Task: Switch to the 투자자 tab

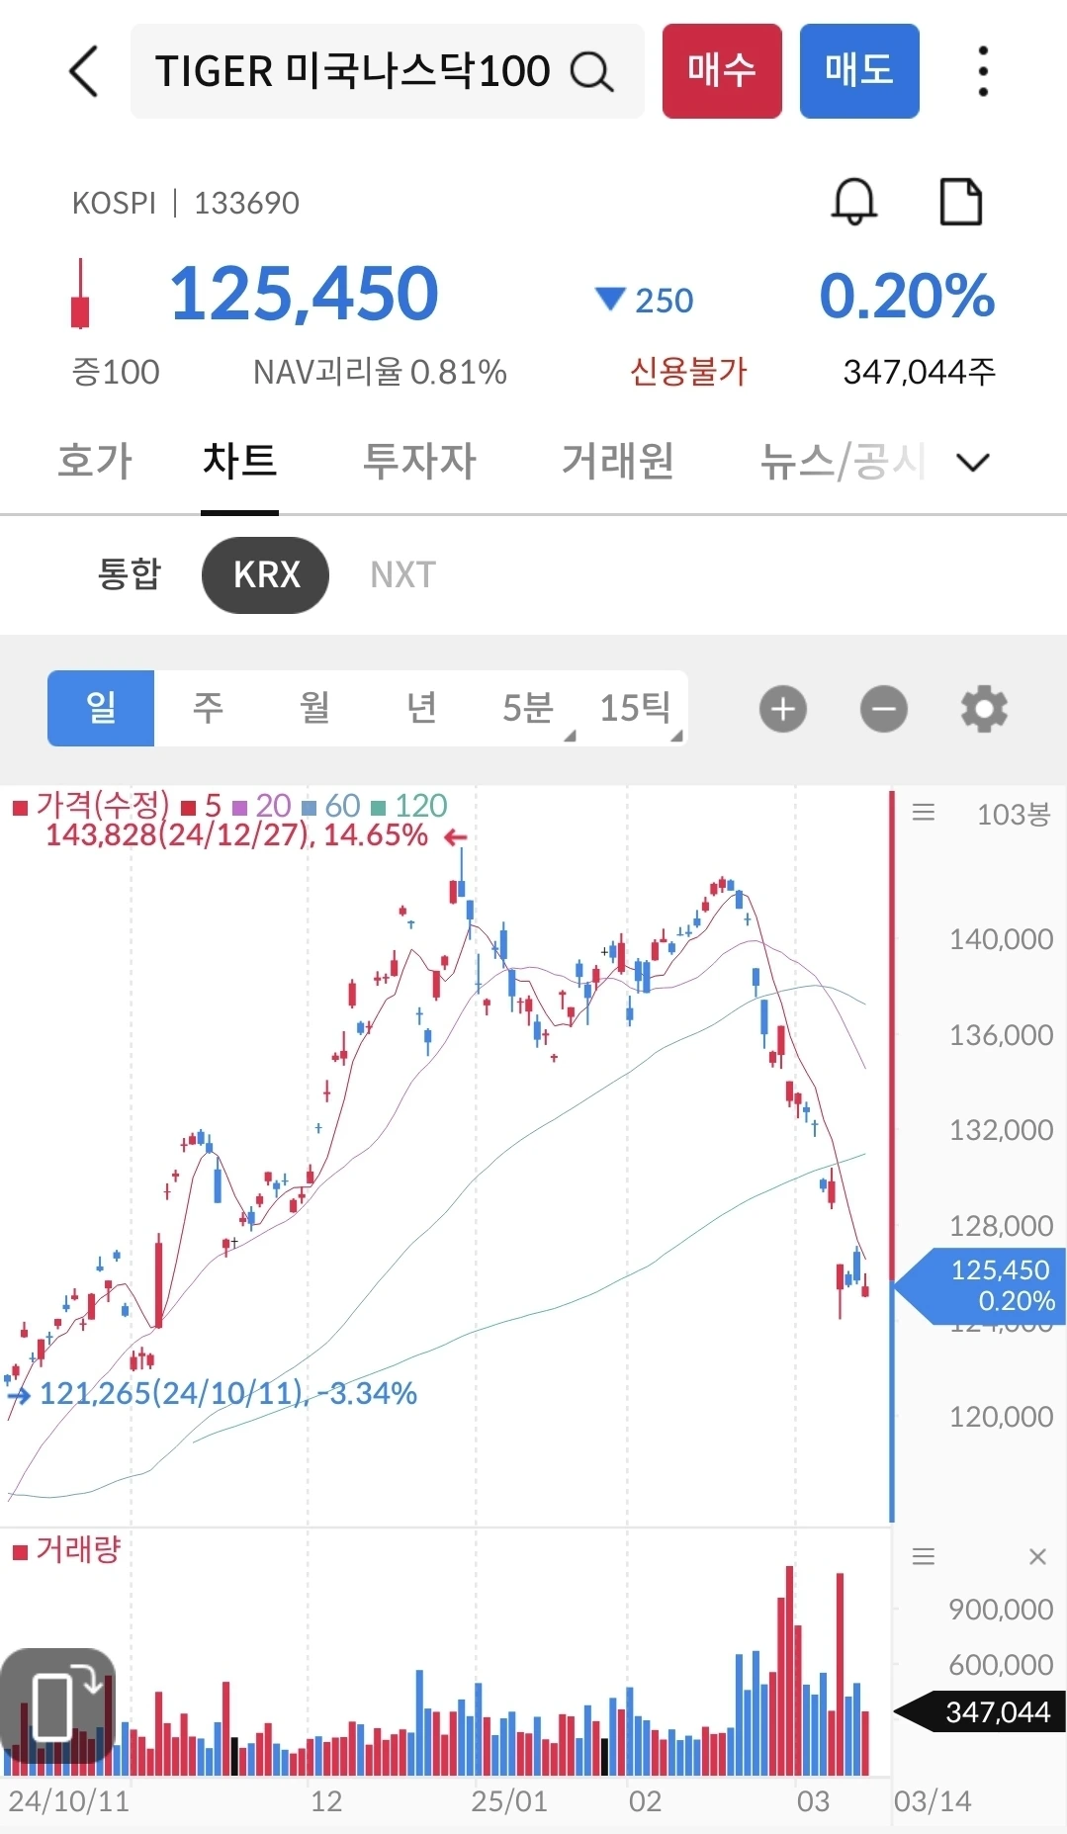Action: point(419,462)
